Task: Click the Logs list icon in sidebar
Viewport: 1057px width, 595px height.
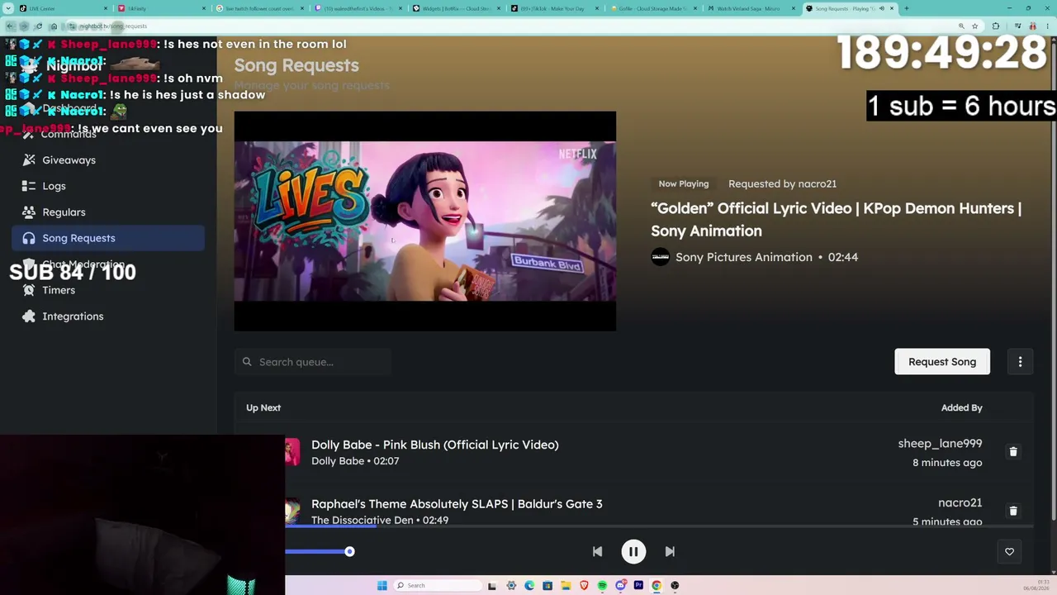Action: [x=29, y=186]
